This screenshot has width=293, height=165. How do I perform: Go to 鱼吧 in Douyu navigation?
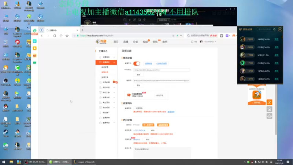coord(165,42)
